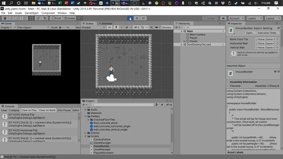Select the Rotate tool

(18, 18)
